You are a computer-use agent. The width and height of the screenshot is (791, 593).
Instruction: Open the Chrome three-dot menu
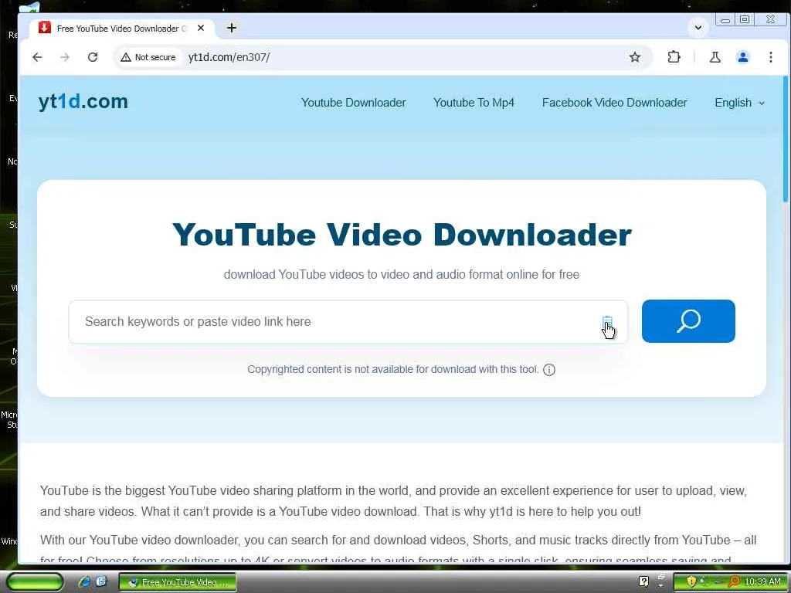[x=770, y=57]
